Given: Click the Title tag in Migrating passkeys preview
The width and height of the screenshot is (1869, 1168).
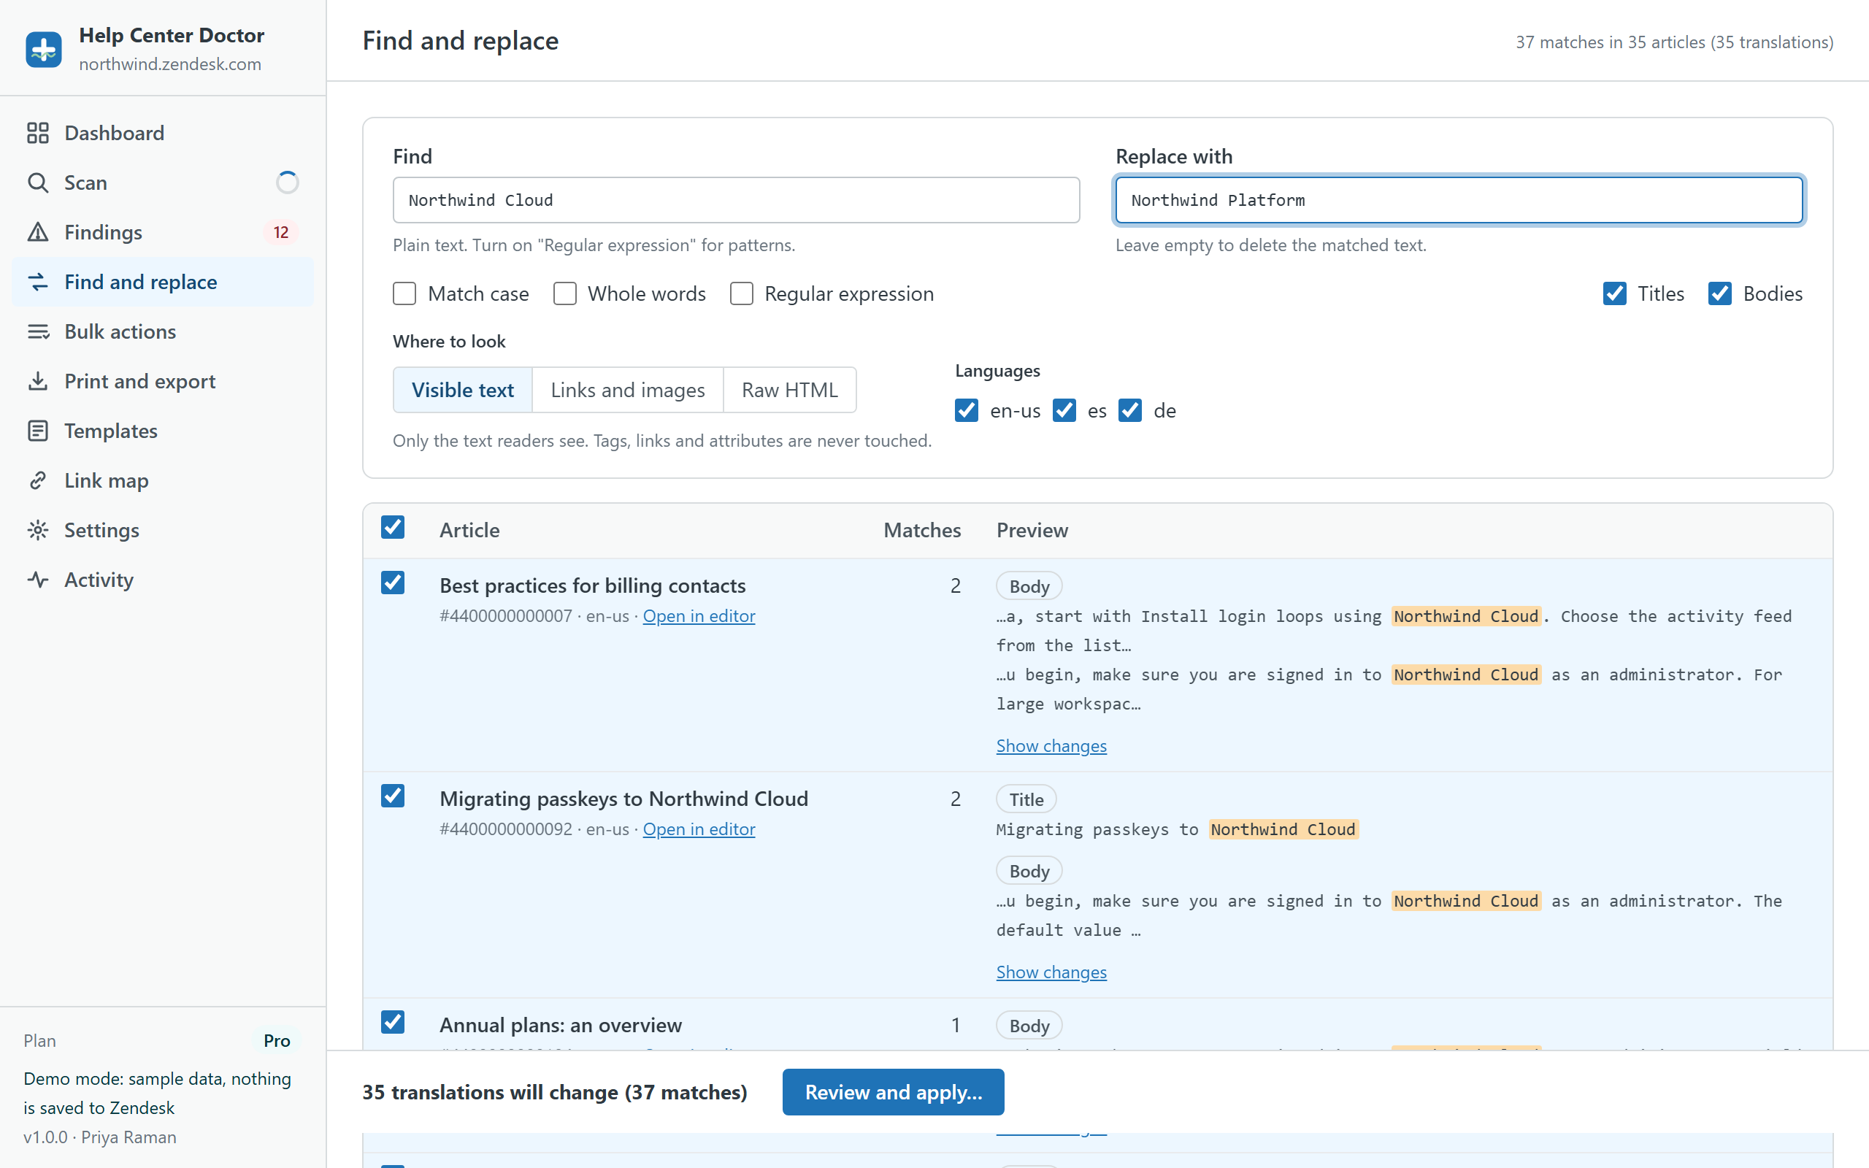Looking at the screenshot, I should point(1026,799).
